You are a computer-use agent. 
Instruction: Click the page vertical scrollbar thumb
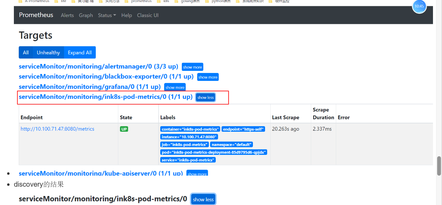(439, 166)
